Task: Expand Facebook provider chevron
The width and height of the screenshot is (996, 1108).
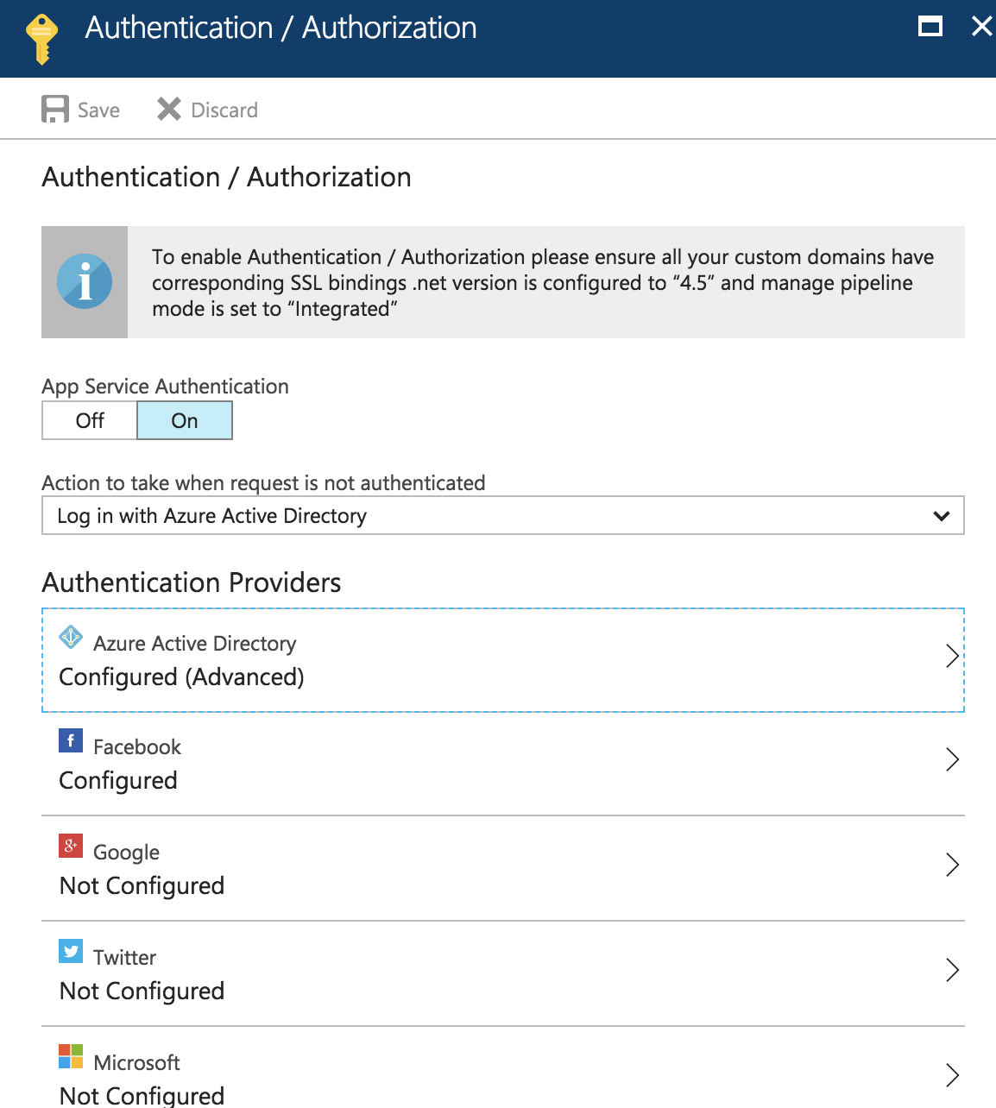Action: tap(952, 759)
